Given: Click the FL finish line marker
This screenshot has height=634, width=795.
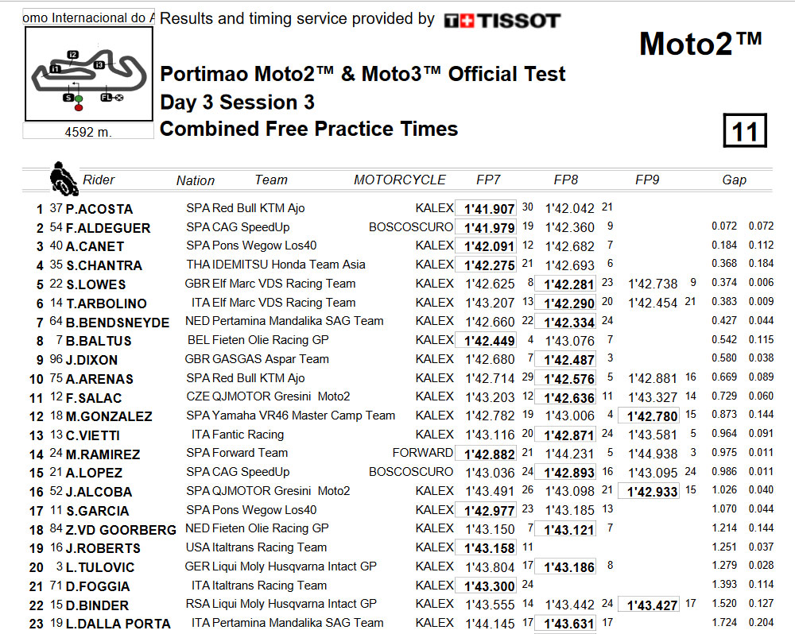Looking at the screenshot, I should coord(107,97).
